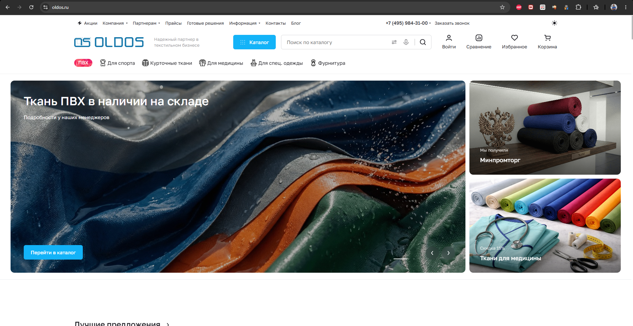Expand the phone number dropdown arrow

[430, 23]
